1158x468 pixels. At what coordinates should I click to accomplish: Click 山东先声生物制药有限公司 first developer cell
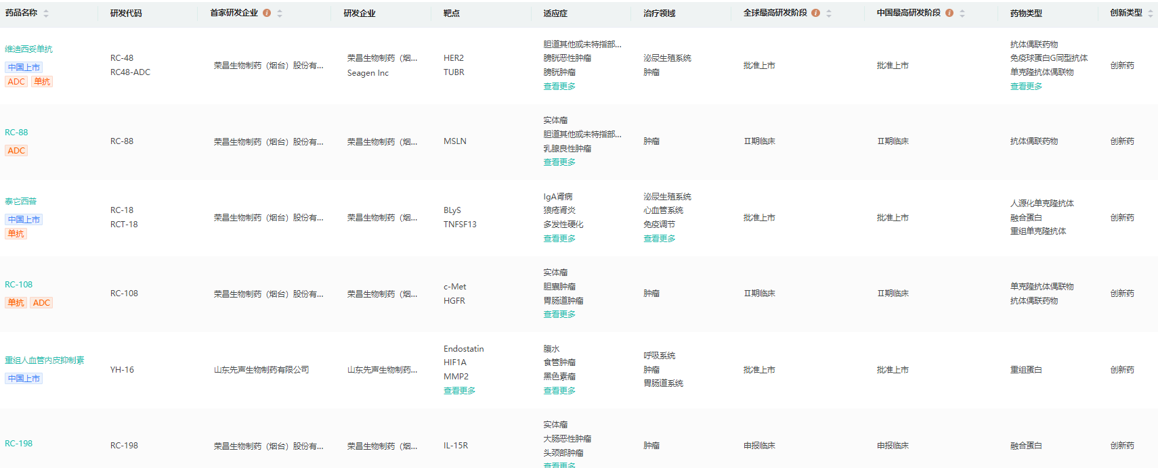tap(261, 370)
